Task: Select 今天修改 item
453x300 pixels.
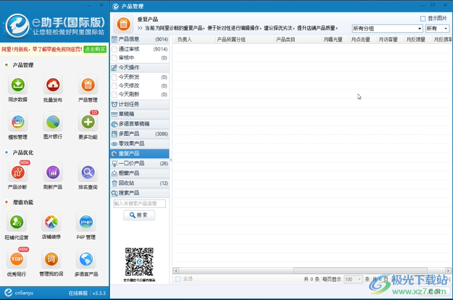Action: click(140, 86)
